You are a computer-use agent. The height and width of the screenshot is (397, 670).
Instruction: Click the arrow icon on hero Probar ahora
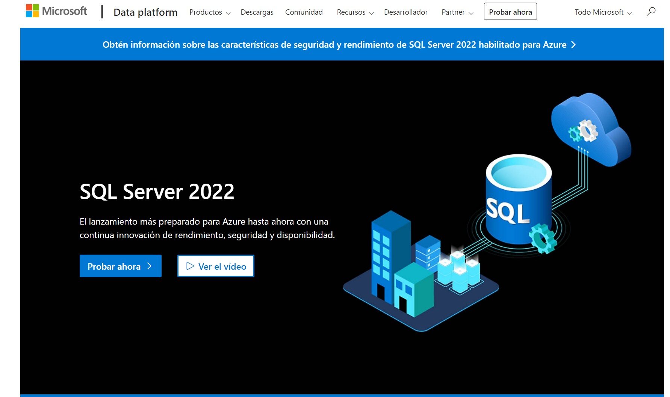point(150,266)
